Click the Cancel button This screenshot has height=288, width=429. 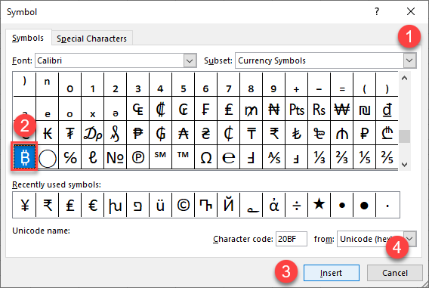pos(395,273)
